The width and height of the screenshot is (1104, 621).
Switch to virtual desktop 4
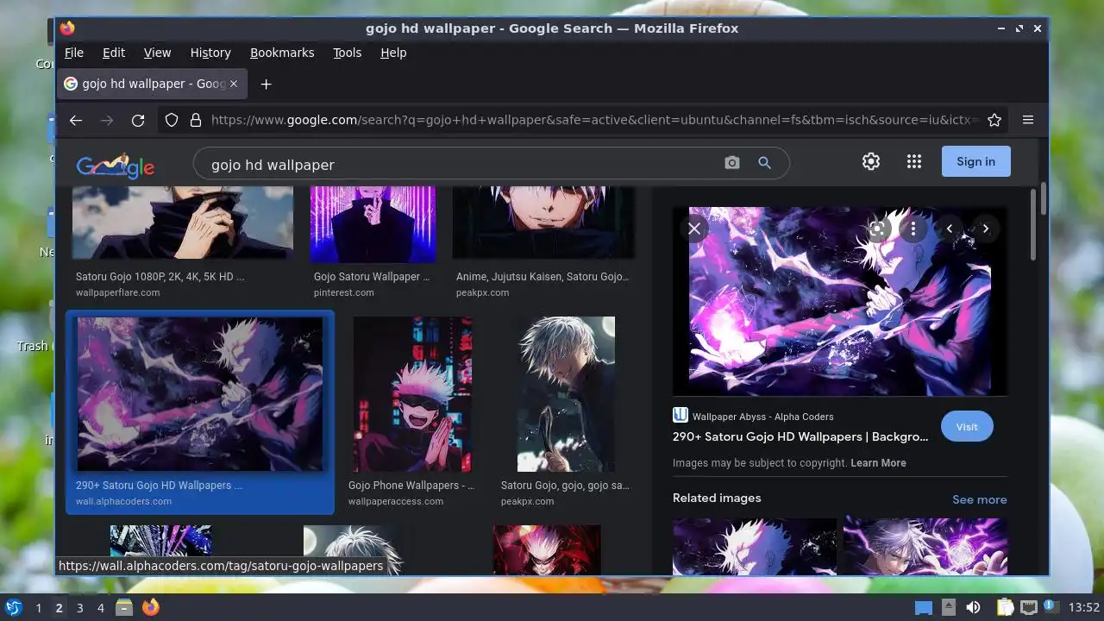(100, 608)
